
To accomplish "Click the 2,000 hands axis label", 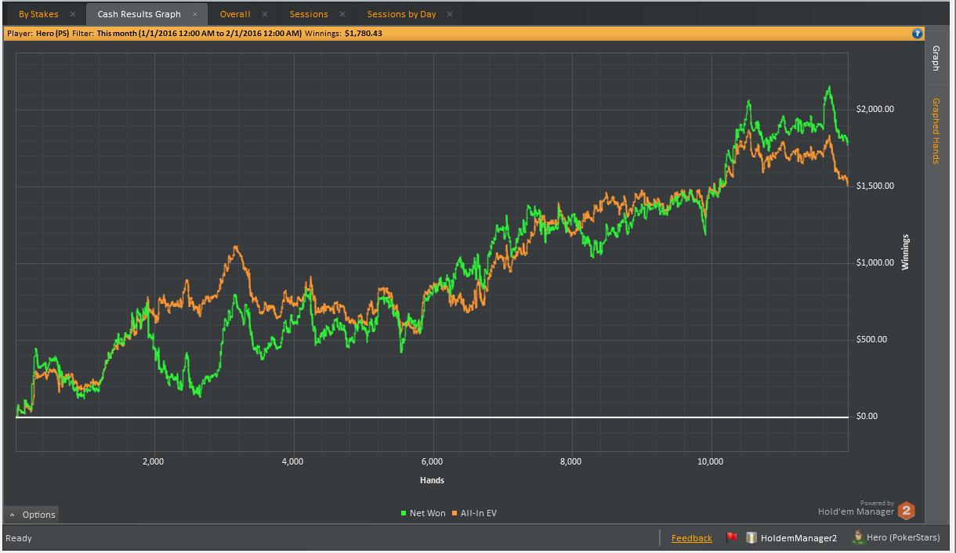I will coord(153,461).
